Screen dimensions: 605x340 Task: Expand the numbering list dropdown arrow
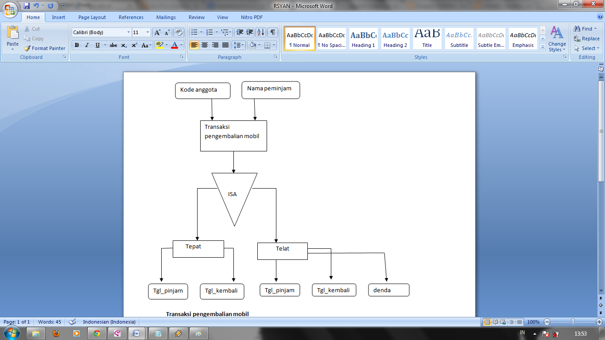pos(217,32)
